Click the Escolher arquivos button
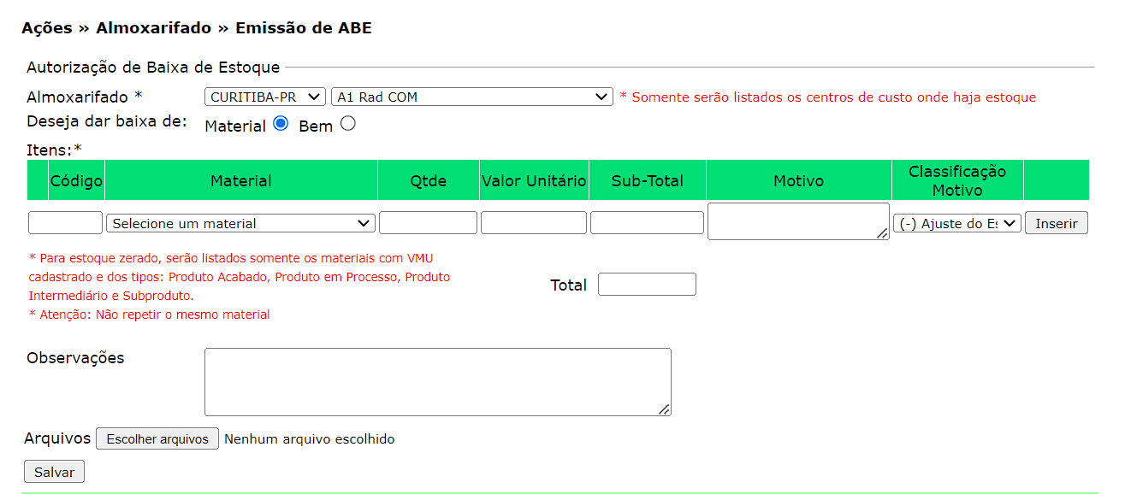This screenshot has height=494, width=1125. click(157, 438)
